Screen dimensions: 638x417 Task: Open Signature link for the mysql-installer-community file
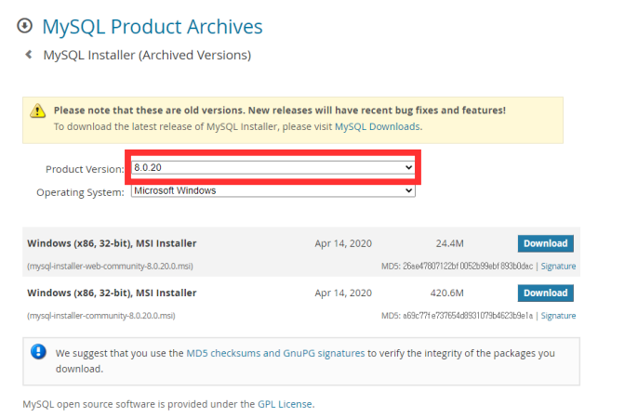[558, 316]
